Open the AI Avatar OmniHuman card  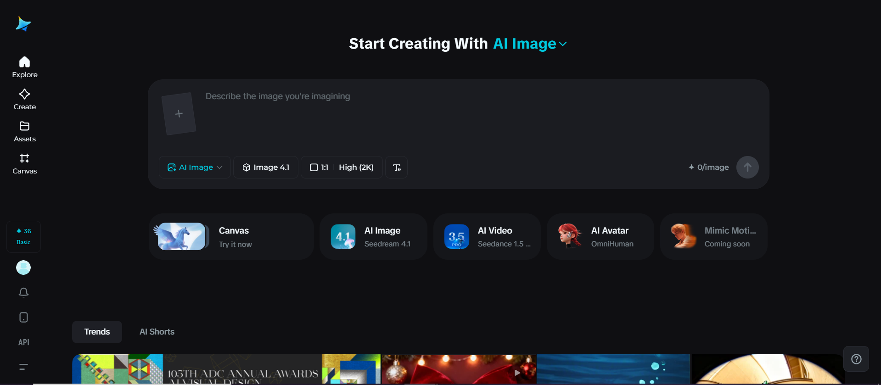pos(600,237)
